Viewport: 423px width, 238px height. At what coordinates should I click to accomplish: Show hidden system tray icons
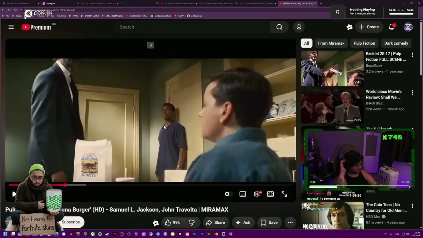[385, 234]
